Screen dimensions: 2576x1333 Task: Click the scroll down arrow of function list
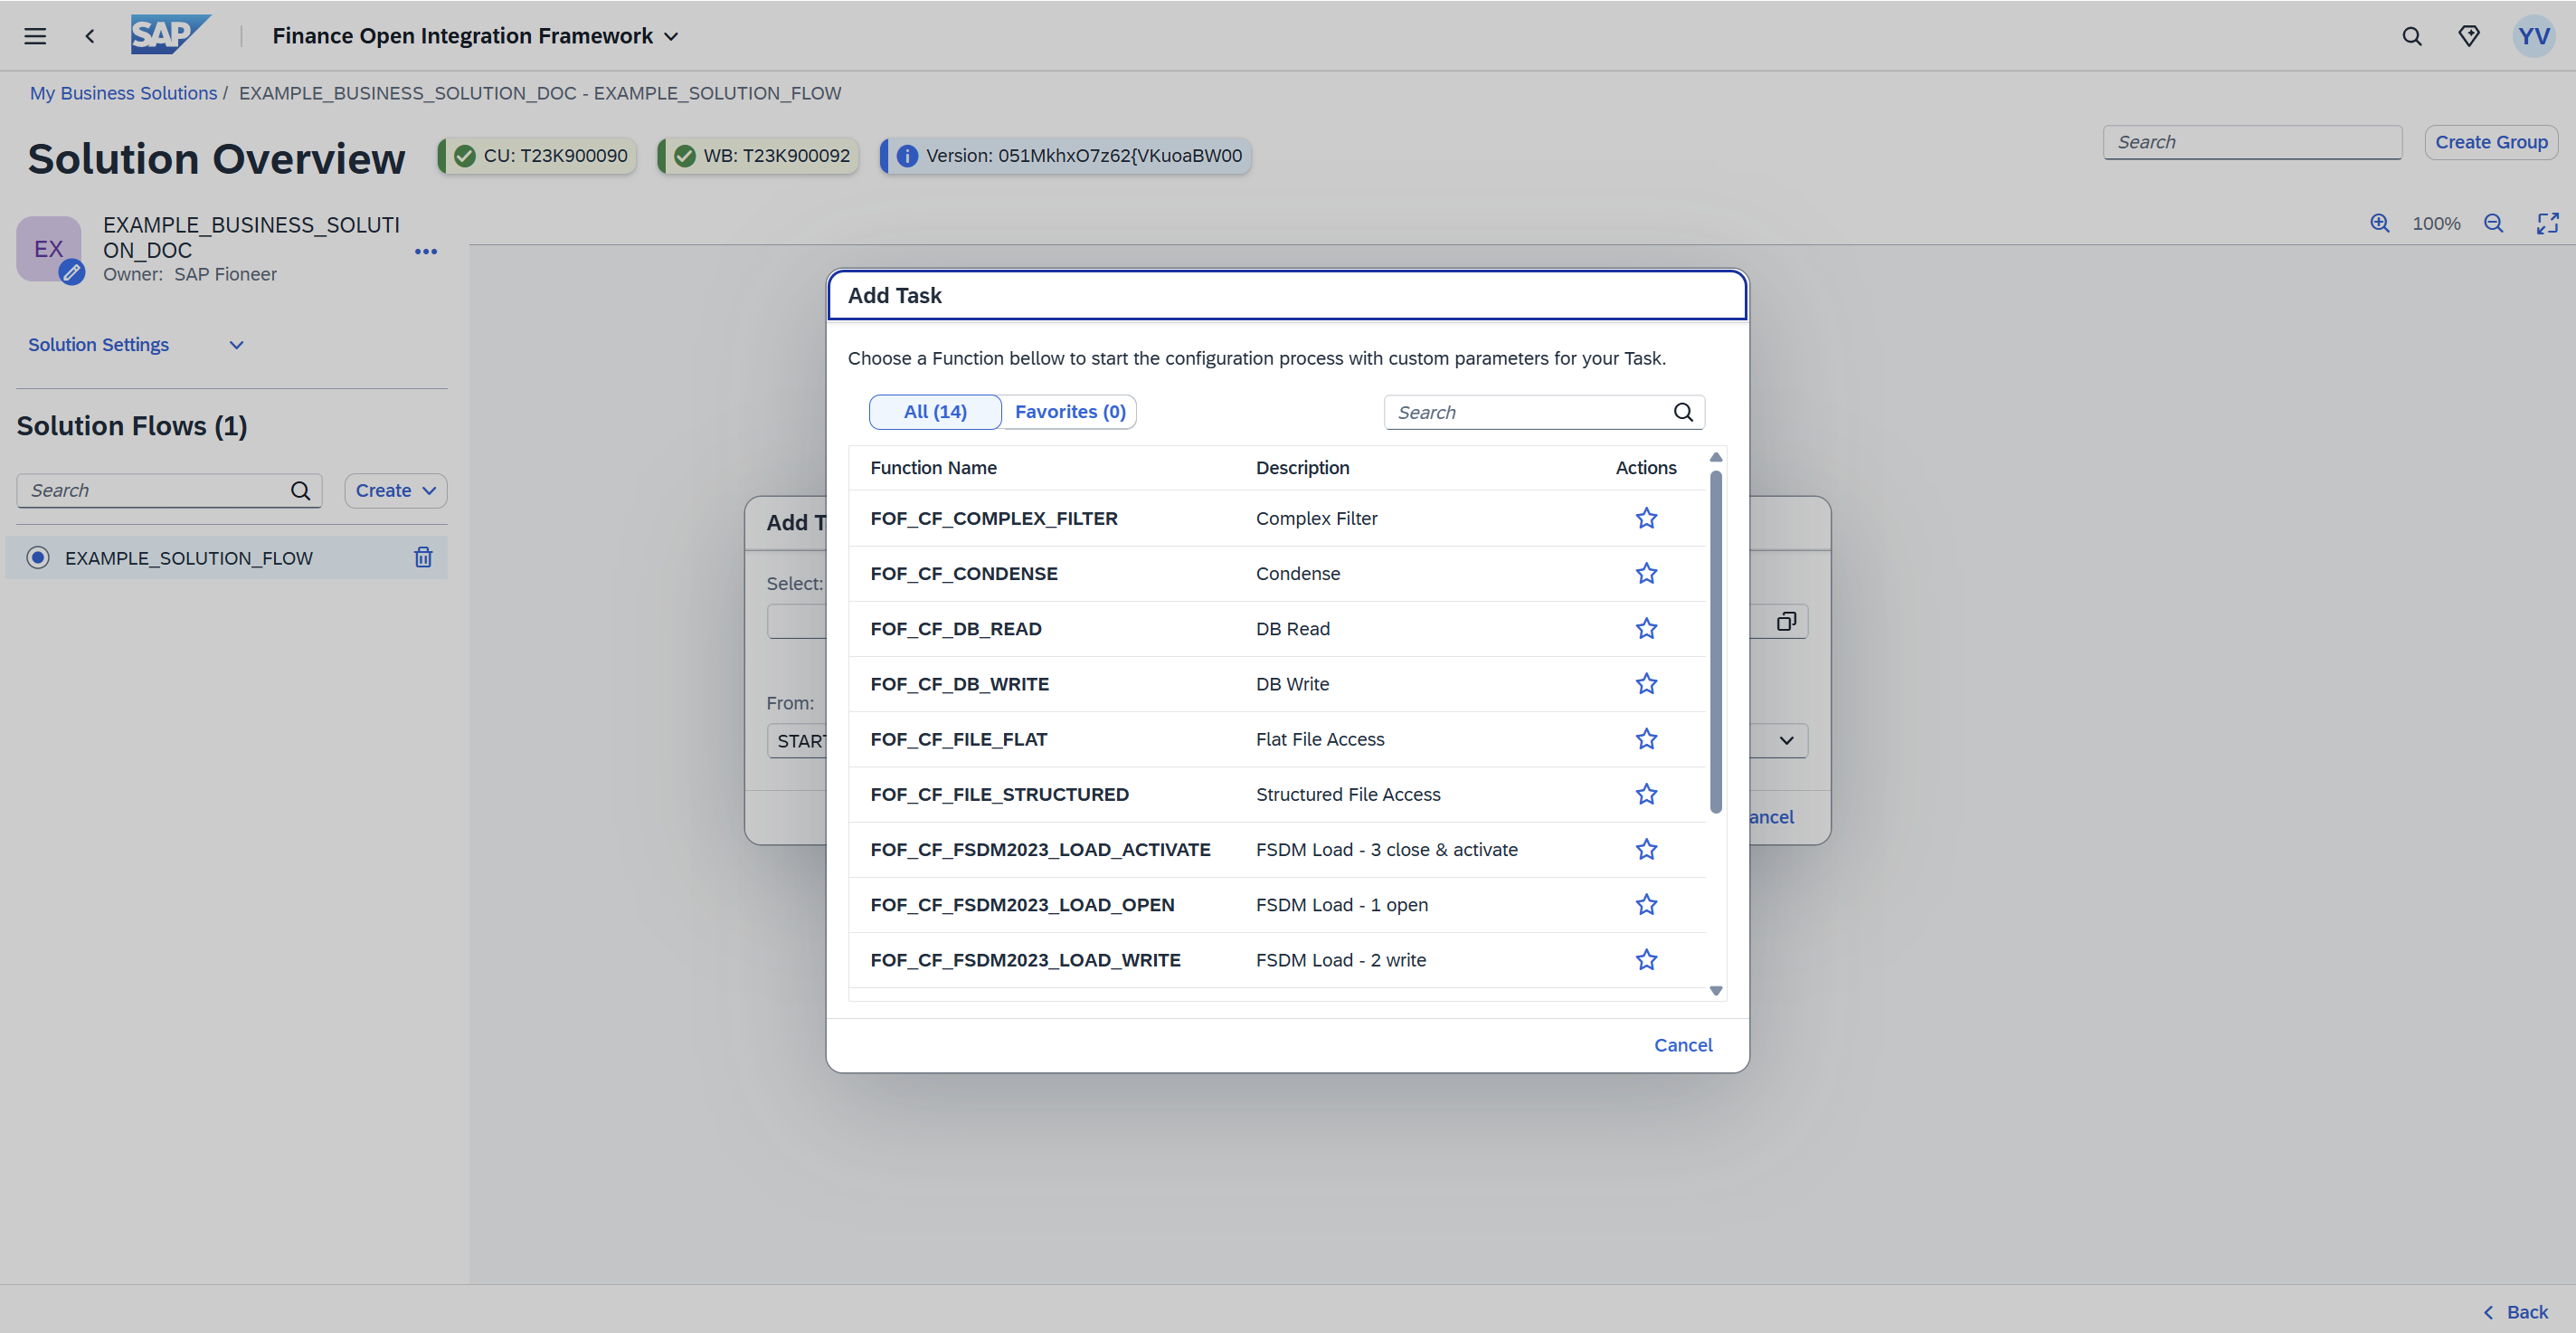pos(1716,991)
